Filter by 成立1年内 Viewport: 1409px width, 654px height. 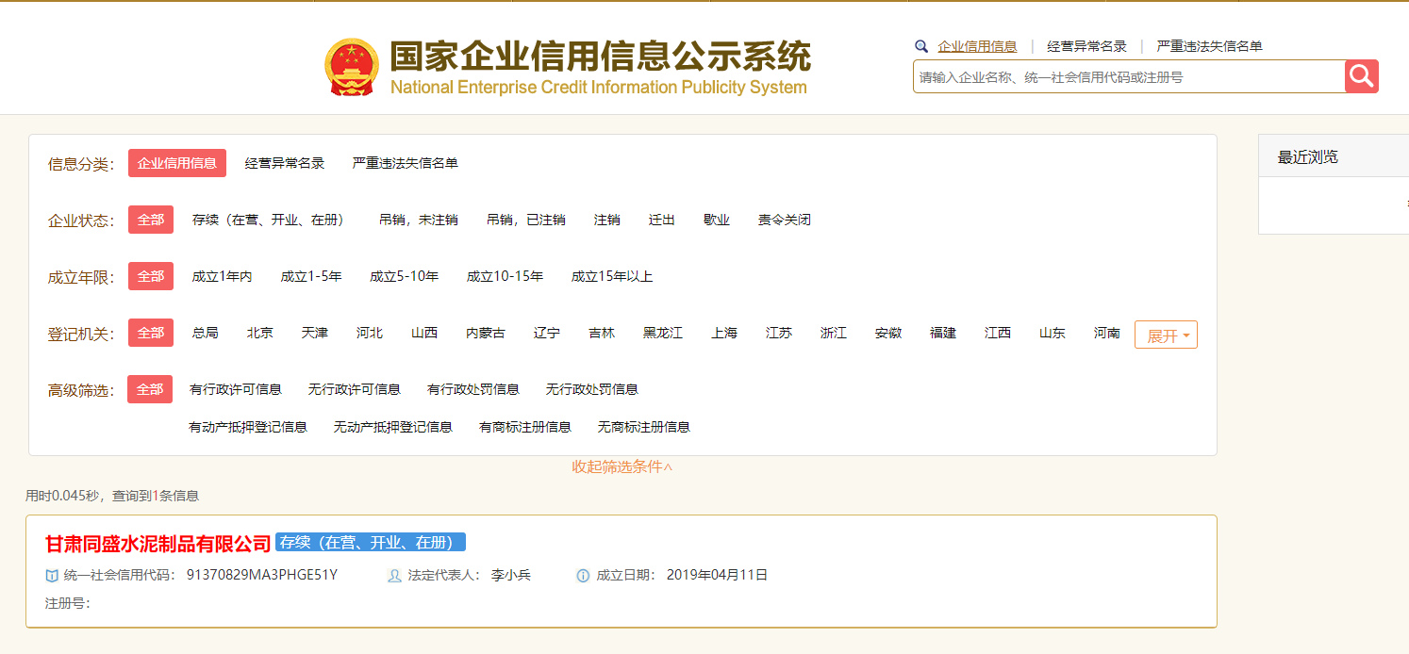click(x=223, y=276)
